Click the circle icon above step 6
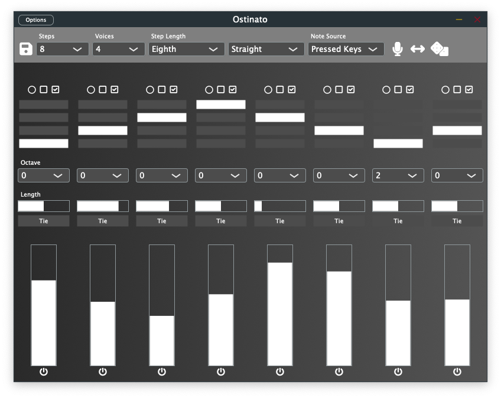501x398 pixels. pyautogui.click(x=327, y=90)
